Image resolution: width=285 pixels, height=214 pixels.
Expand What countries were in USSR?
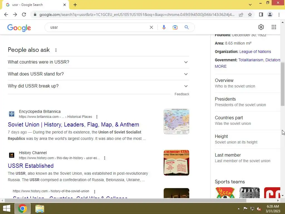(x=99, y=62)
